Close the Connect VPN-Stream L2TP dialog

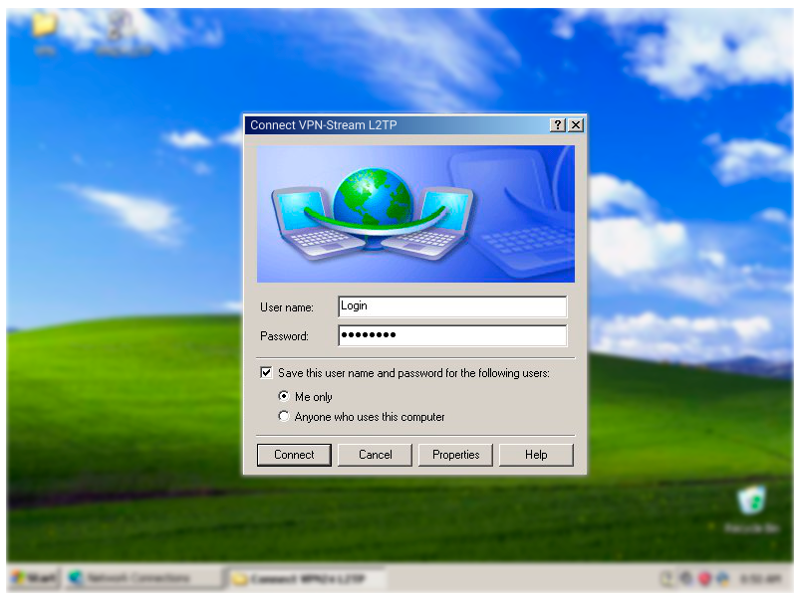coord(576,124)
